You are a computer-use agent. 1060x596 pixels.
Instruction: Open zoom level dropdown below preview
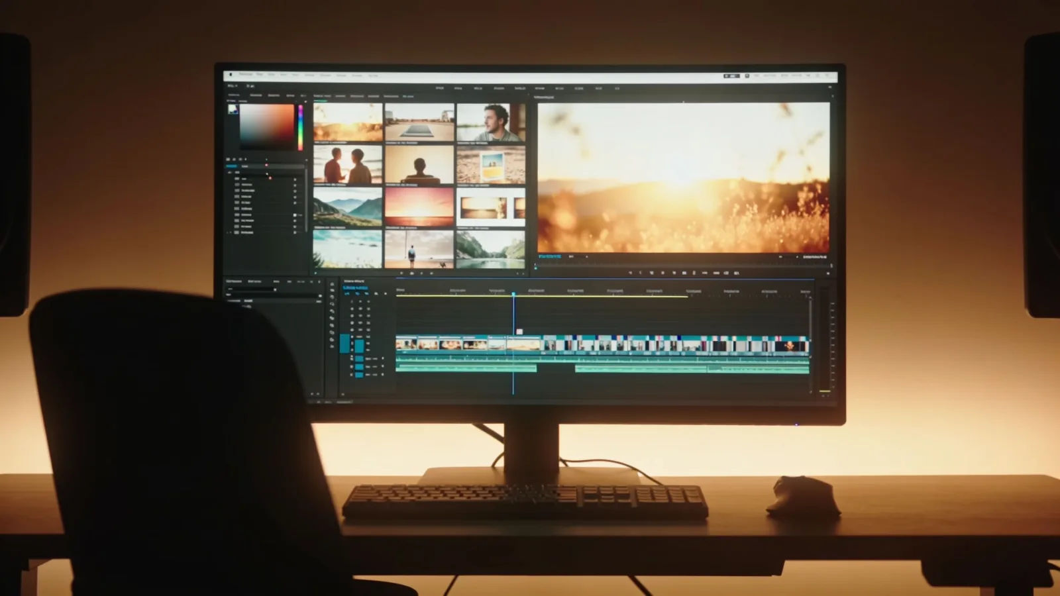coord(579,256)
